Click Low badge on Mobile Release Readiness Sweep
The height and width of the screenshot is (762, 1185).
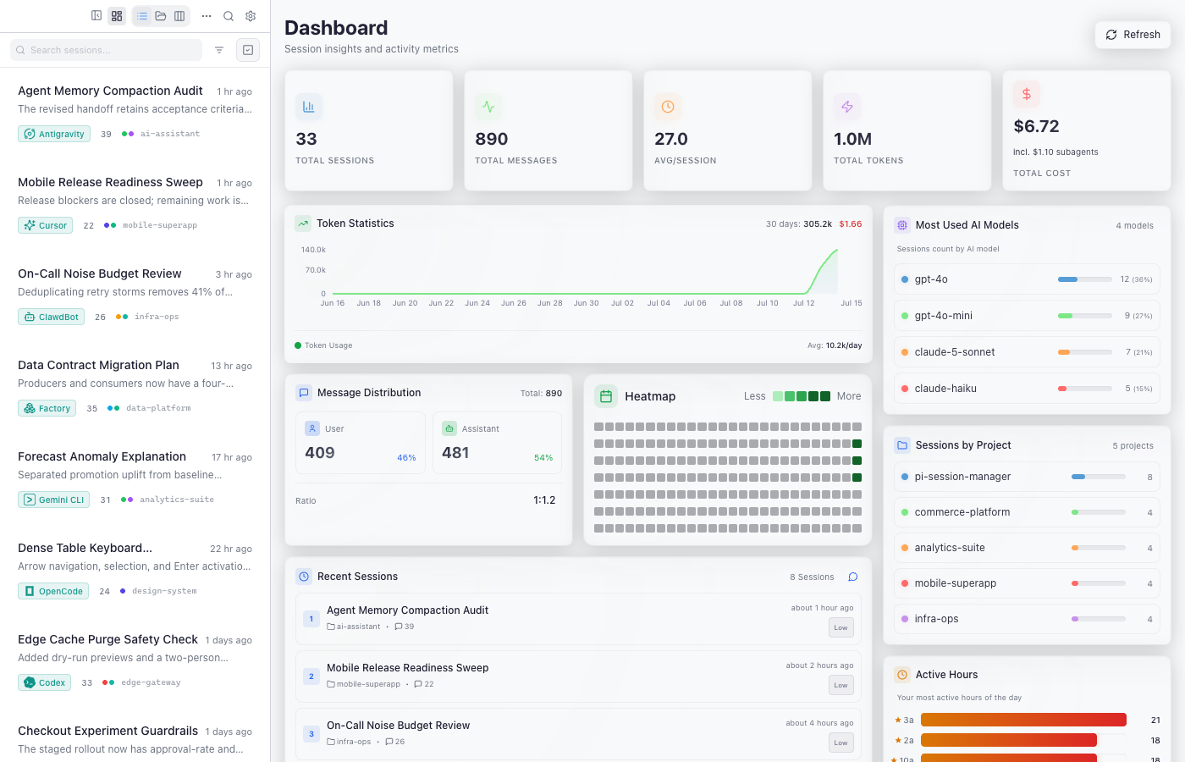[x=841, y=685]
